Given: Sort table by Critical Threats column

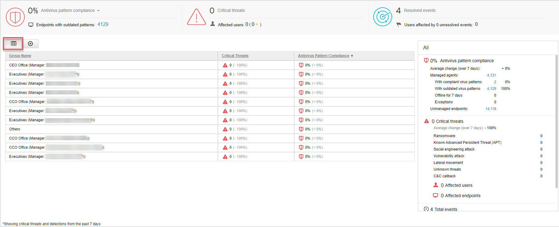Looking at the screenshot, I should pos(235,56).
